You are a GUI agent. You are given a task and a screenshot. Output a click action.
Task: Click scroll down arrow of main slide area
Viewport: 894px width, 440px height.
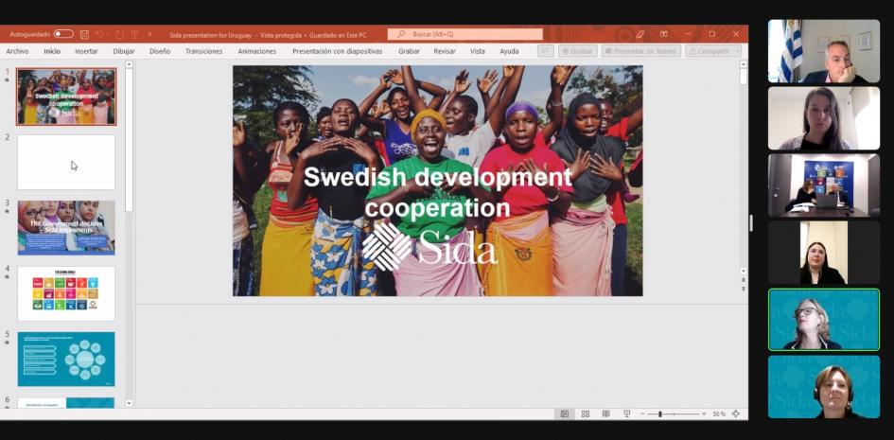tap(743, 272)
